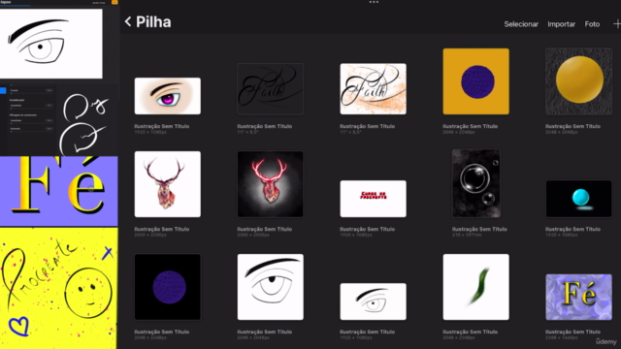Viewport: 621px width, 349px height.
Task: Tap title under white-background deer artwork
Action: click(x=162, y=229)
